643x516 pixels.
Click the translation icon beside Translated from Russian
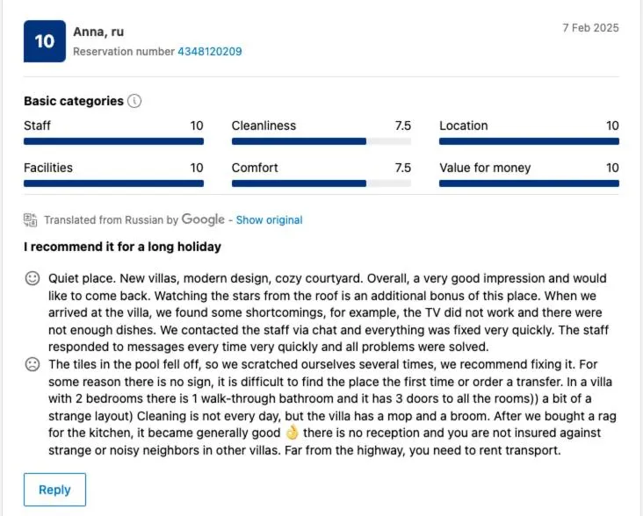point(31,219)
